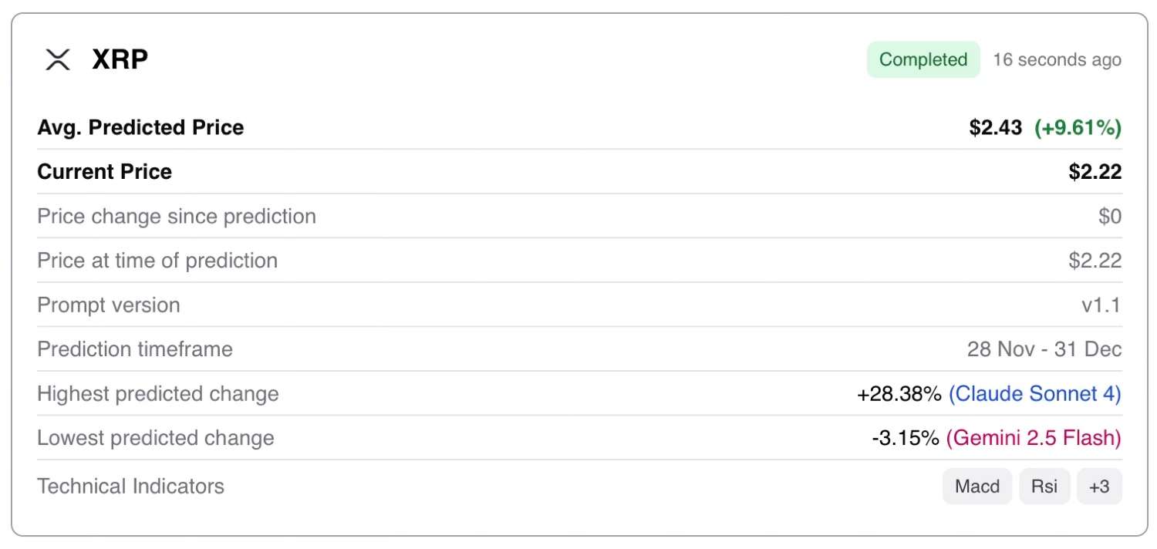
Task: Expand the +3 more indicators badge
Action: pos(1099,487)
